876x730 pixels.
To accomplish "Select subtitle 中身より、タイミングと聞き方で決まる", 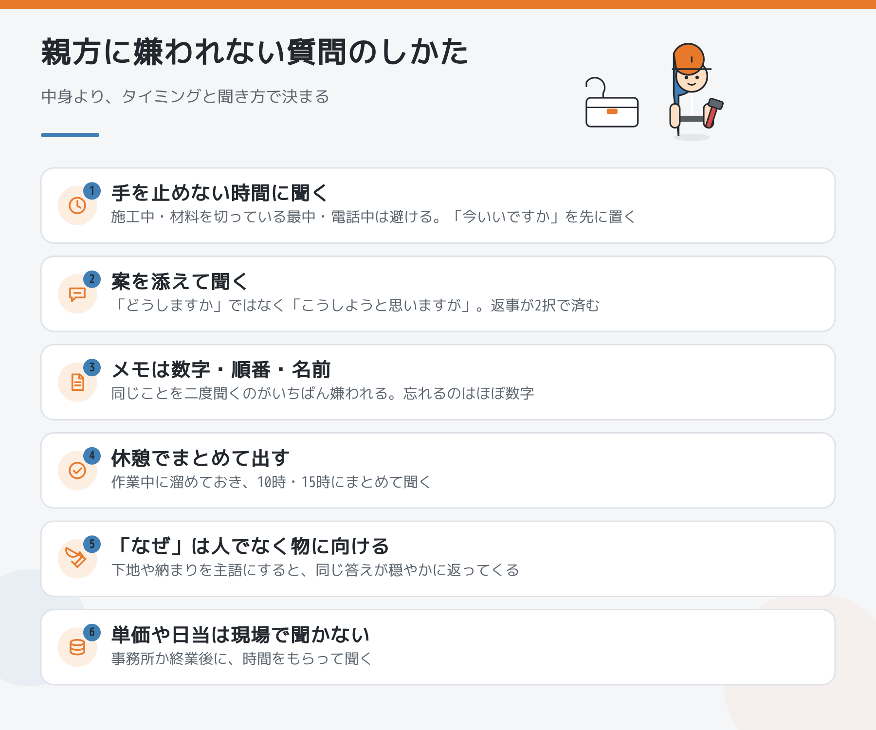I will tap(185, 96).
